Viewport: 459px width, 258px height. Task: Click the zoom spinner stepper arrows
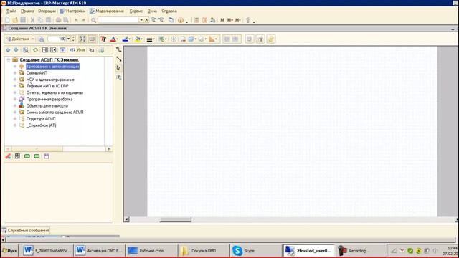pyautogui.click(x=73, y=39)
